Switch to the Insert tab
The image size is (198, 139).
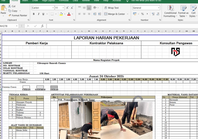click(25, 1)
